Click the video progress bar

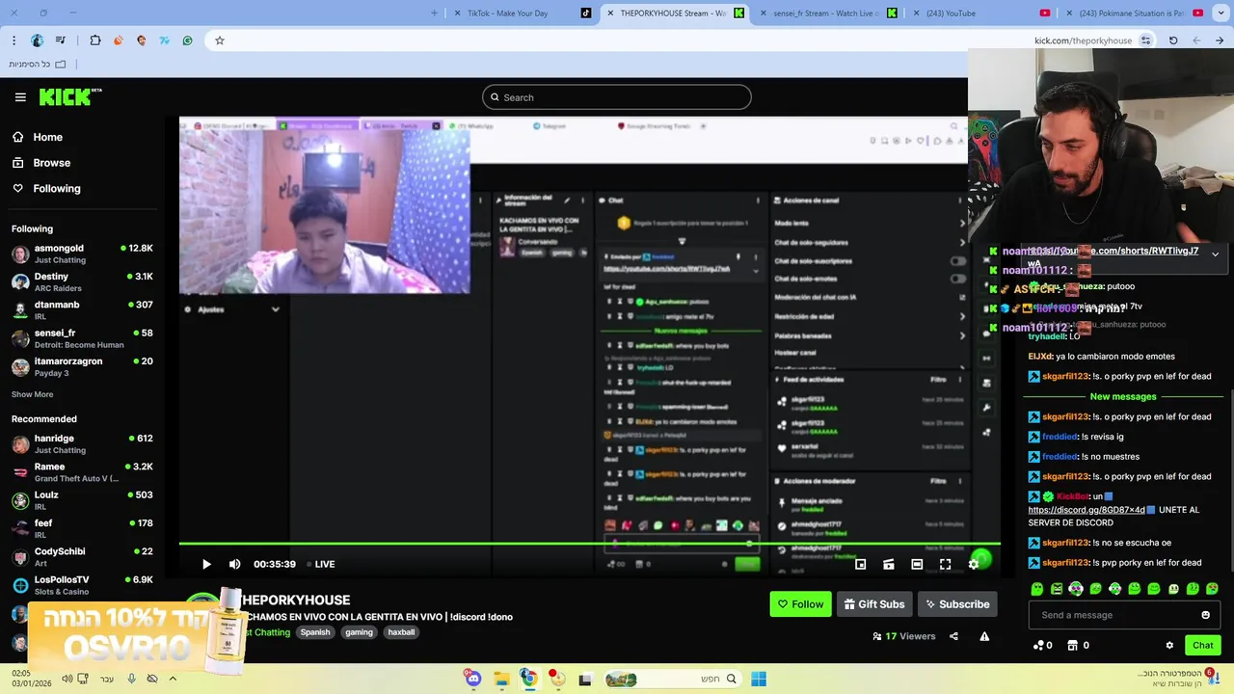[x=589, y=544]
